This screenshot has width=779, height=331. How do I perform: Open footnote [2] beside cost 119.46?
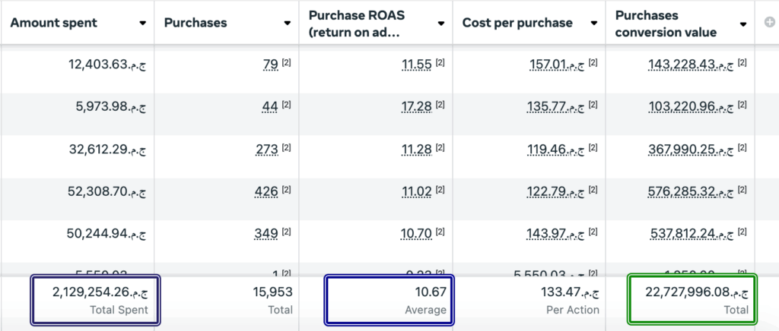point(593,148)
